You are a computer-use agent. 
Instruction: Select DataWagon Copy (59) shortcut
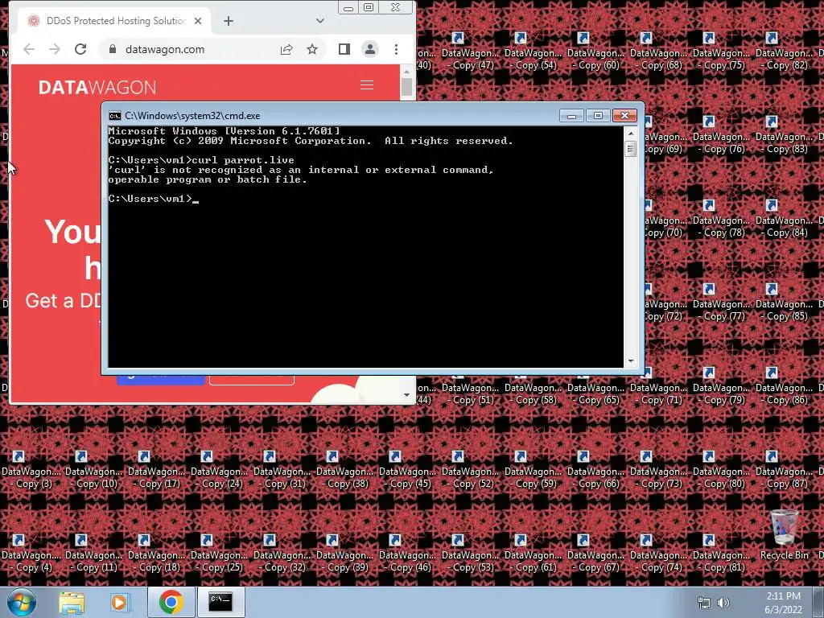click(x=534, y=469)
